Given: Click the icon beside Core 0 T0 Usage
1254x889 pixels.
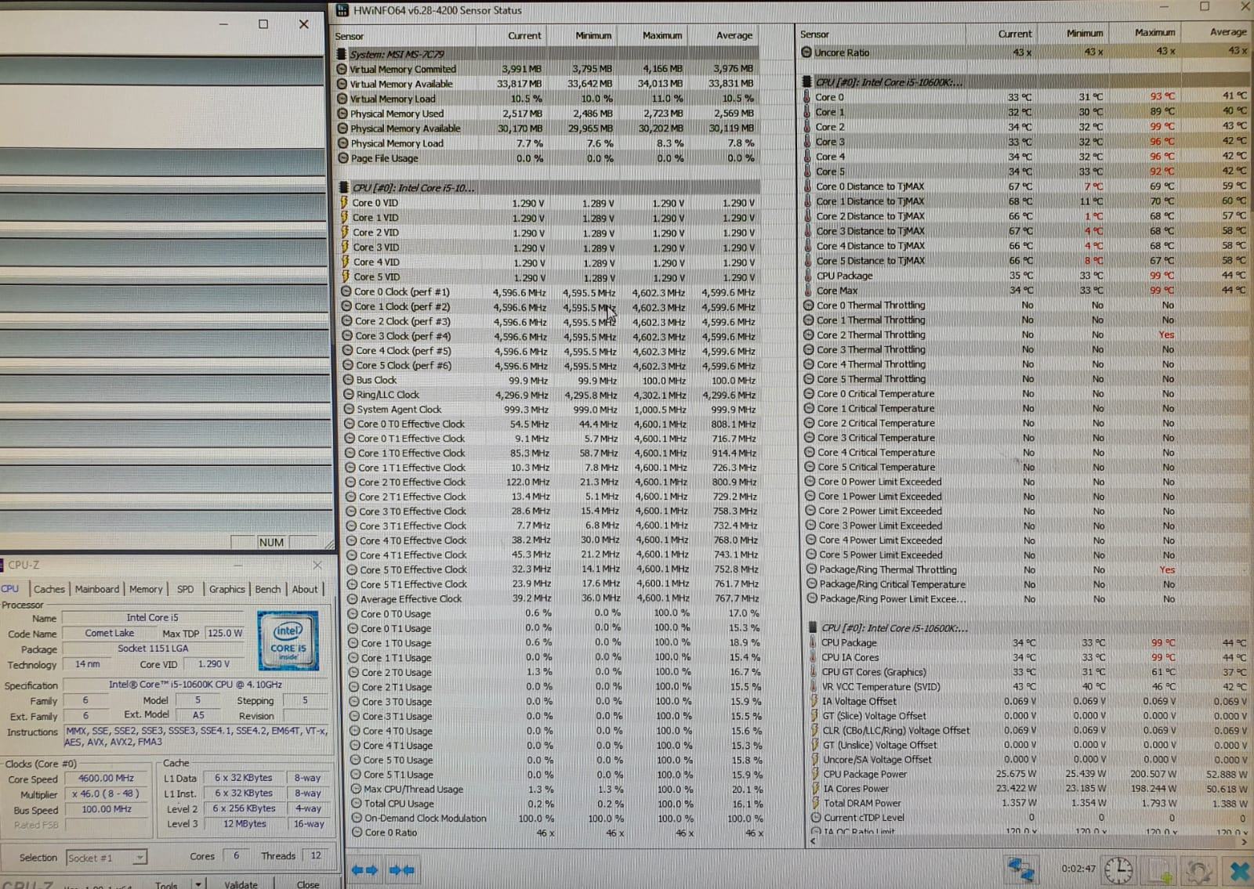Looking at the screenshot, I should [353, 614].
